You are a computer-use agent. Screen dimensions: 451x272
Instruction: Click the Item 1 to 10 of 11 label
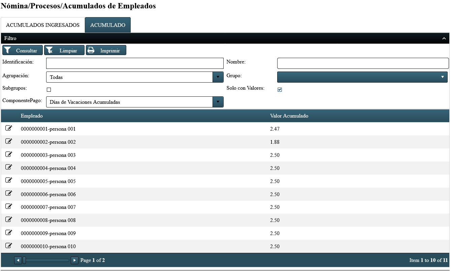coord(428,260)
